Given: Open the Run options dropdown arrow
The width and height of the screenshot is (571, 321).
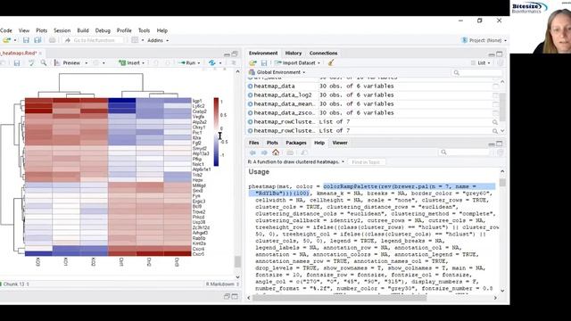Looking at the screenshot, I should tap(199, 63).
